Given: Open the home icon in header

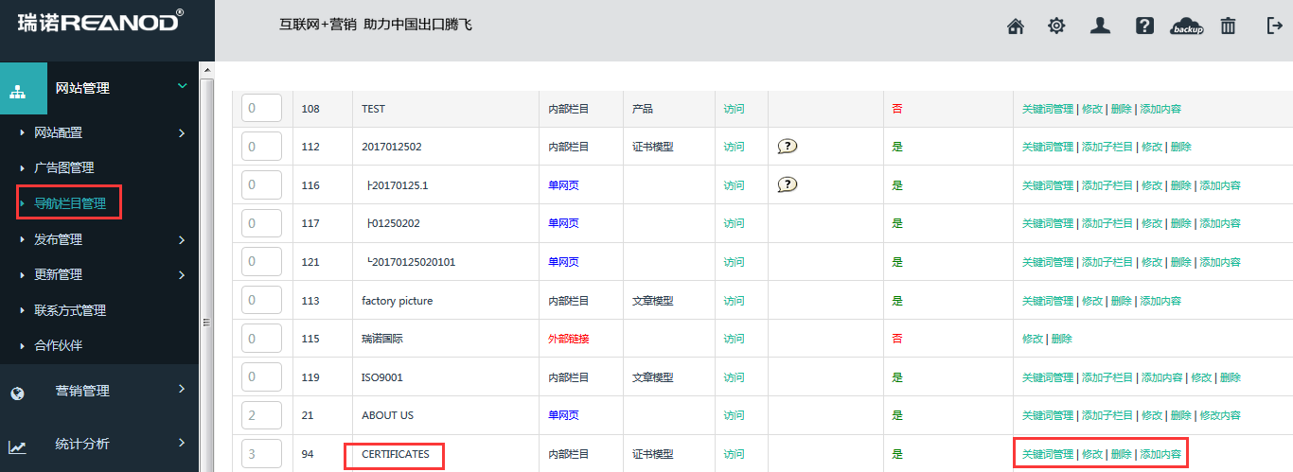Looking at the screenshot, I should click(x=1016, y=26).
